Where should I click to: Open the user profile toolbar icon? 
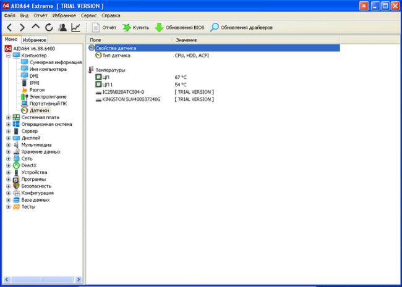coord(62,27)
